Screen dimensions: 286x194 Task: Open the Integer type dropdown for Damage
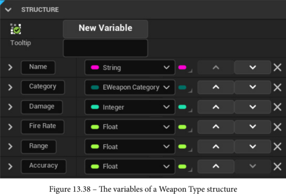(130, 107)
